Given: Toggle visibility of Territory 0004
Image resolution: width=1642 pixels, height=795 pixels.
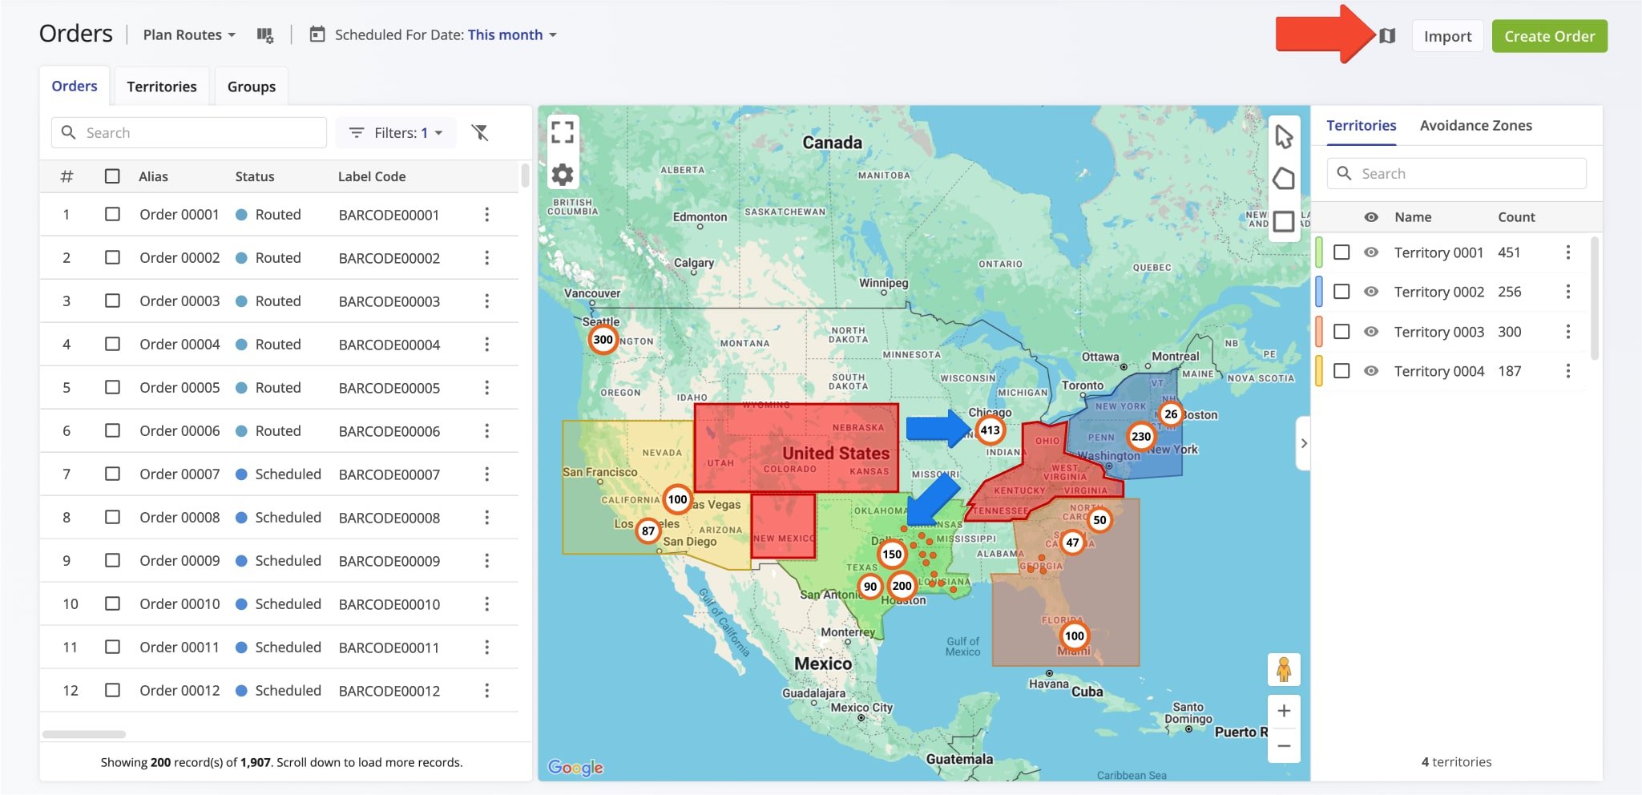Looking at the screenshot, I should [1371, 371].
